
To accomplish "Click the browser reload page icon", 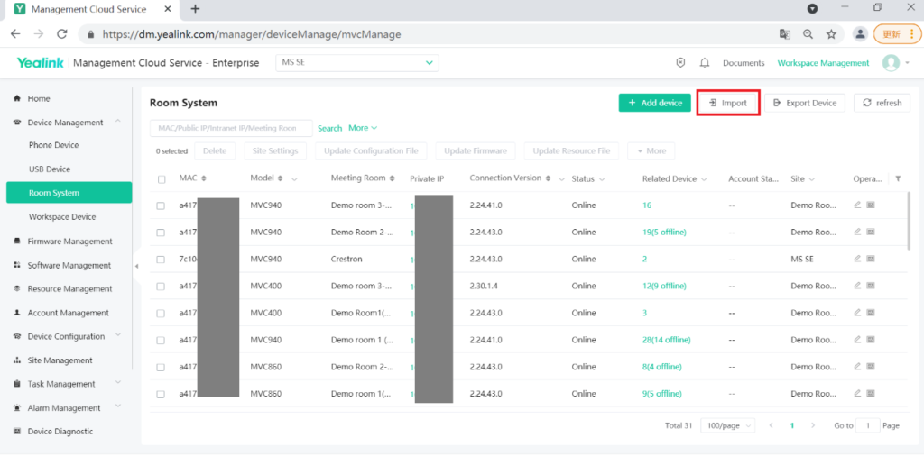I will (62, 34).
